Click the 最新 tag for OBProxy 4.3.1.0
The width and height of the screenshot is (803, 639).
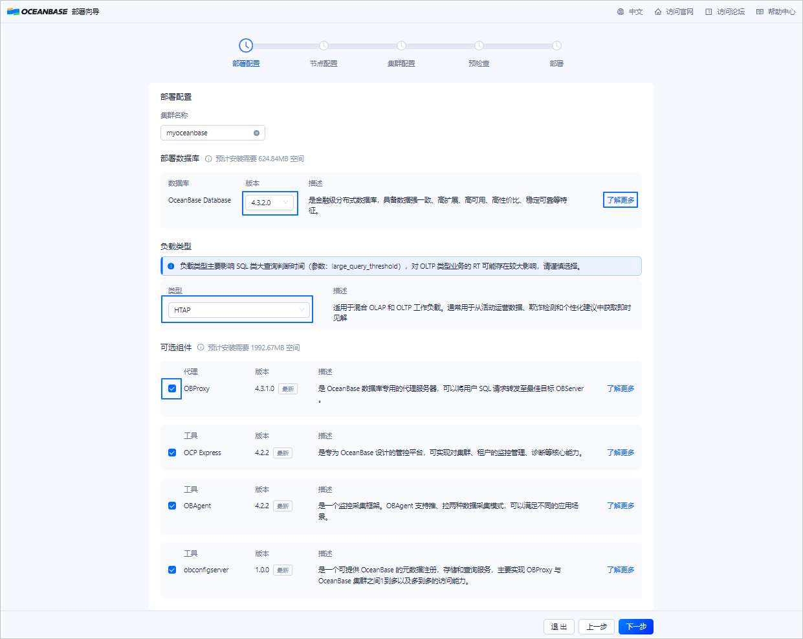coord(288,389)
